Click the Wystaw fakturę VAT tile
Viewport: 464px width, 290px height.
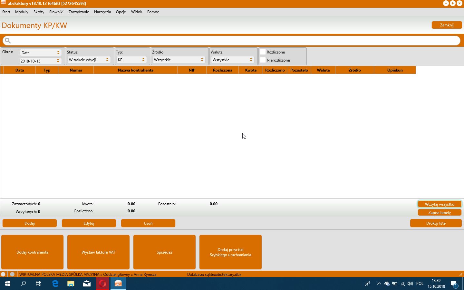(98, 252)
